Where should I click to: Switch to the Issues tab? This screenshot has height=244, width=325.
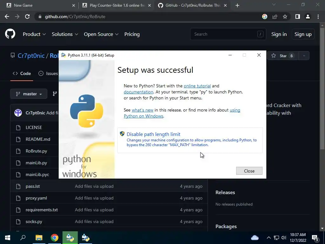coord(48,73)
